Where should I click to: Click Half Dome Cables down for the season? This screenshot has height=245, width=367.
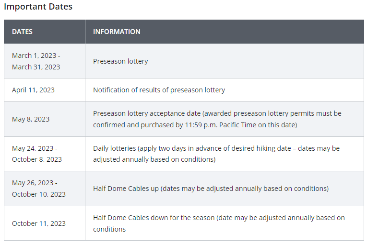(154, 218)
